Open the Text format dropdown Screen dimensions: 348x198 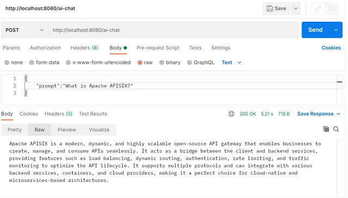tap(231, 63)
